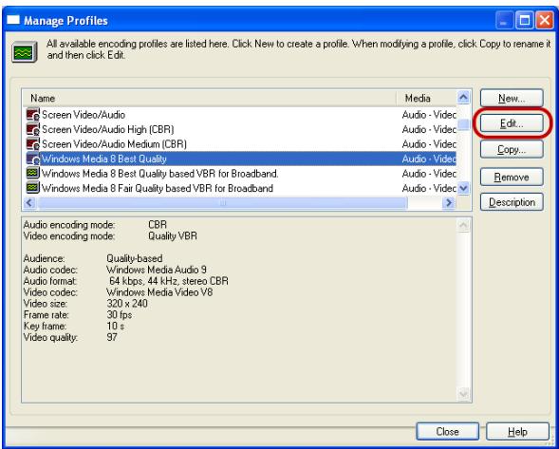Open Help for Manage Profiles
This screenshot has width=559, height=449.
(517, 432)
